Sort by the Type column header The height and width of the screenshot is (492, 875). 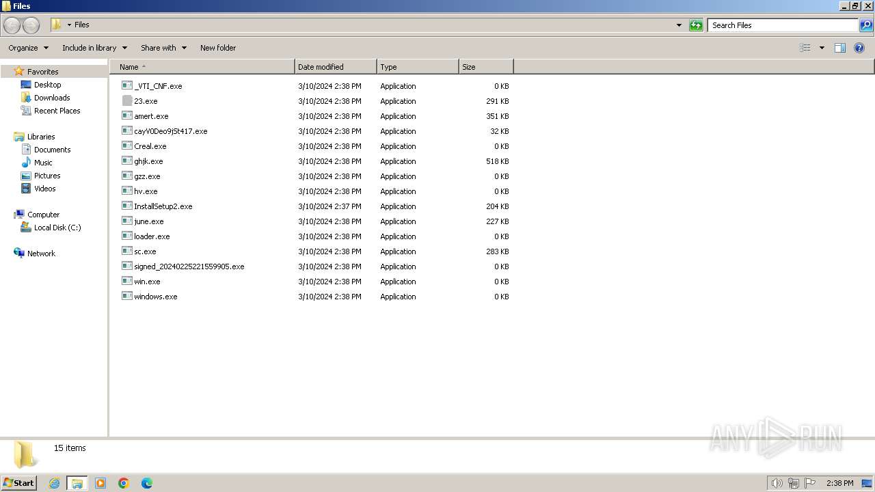[418, 67]
